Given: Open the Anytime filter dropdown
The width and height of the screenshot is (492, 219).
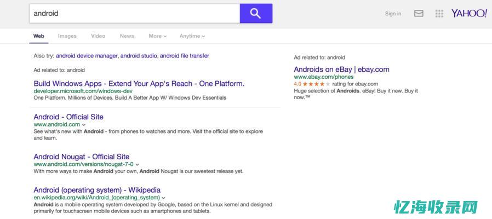Looking at the screenshot, I should point(192,36).
